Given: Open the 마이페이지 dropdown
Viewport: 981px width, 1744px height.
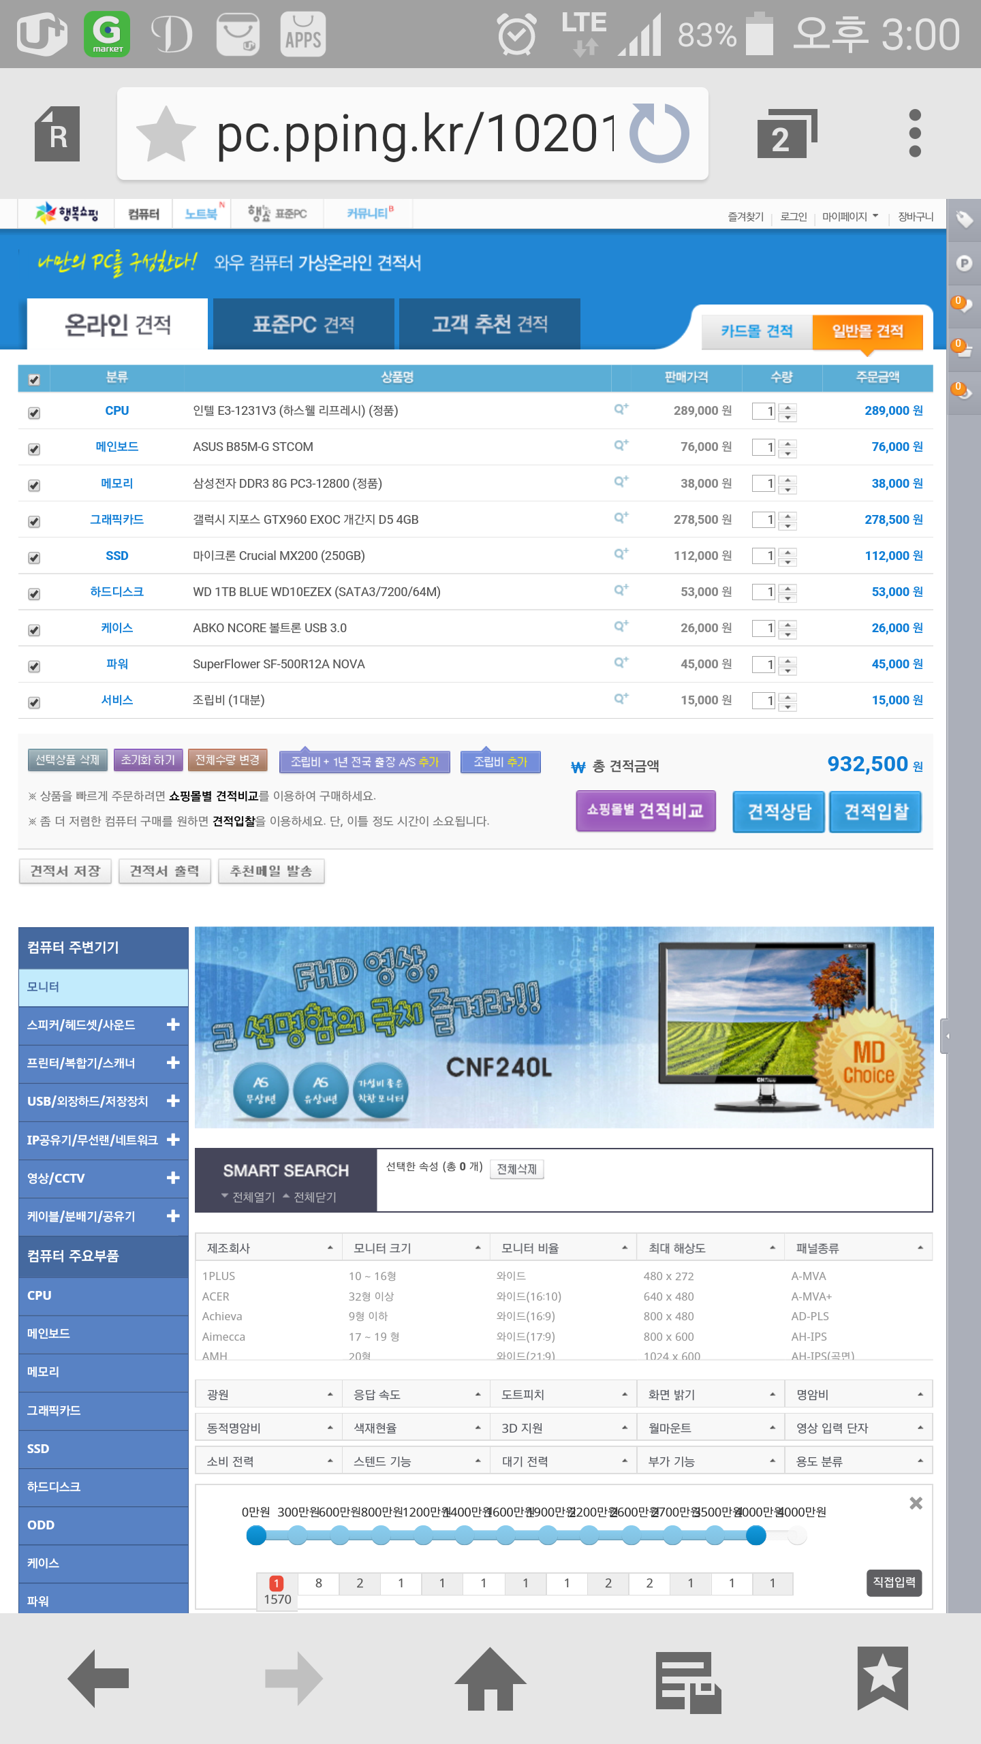Looking at the screenshot, I should point(850,217).
